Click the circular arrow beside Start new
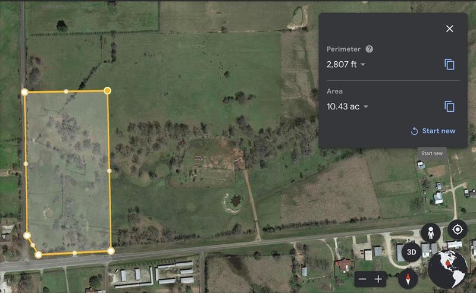The width and height of the screenshot is (476, 293). point(414,131)
